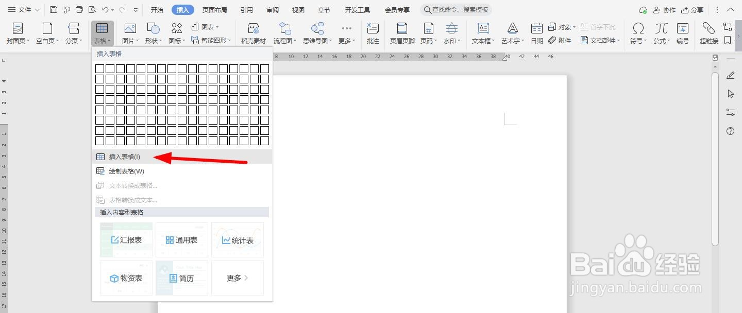Viewport: 742px width, 313px height.
Task: Insert WordArt (艺术字)
Action: 513,33
